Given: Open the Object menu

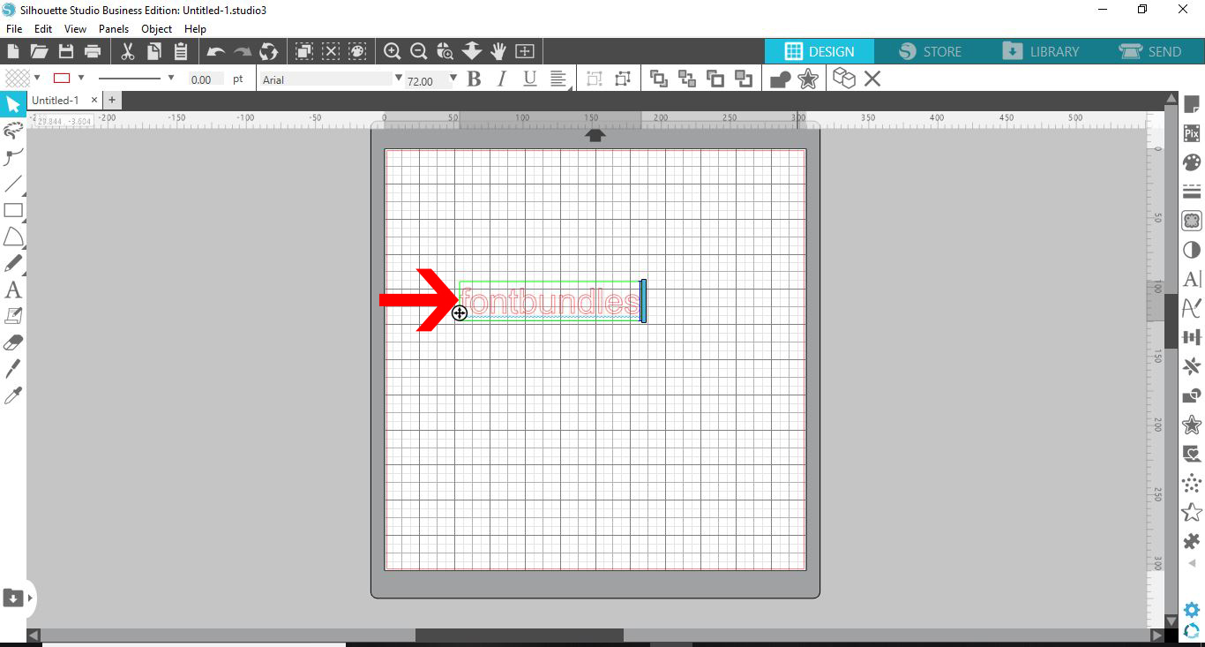Looking at the screenshot, I should [x=157, y=29].
